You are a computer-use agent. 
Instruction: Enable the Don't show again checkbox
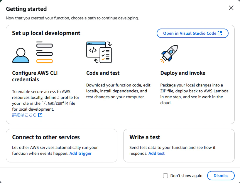pyautogui.click(x=165, y=176)
